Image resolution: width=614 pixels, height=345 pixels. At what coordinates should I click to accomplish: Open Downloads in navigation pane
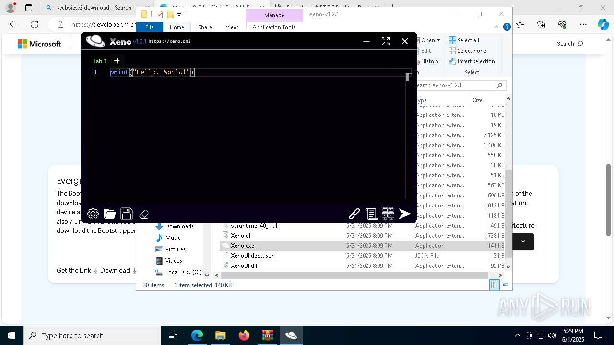[x=179, y=226]
